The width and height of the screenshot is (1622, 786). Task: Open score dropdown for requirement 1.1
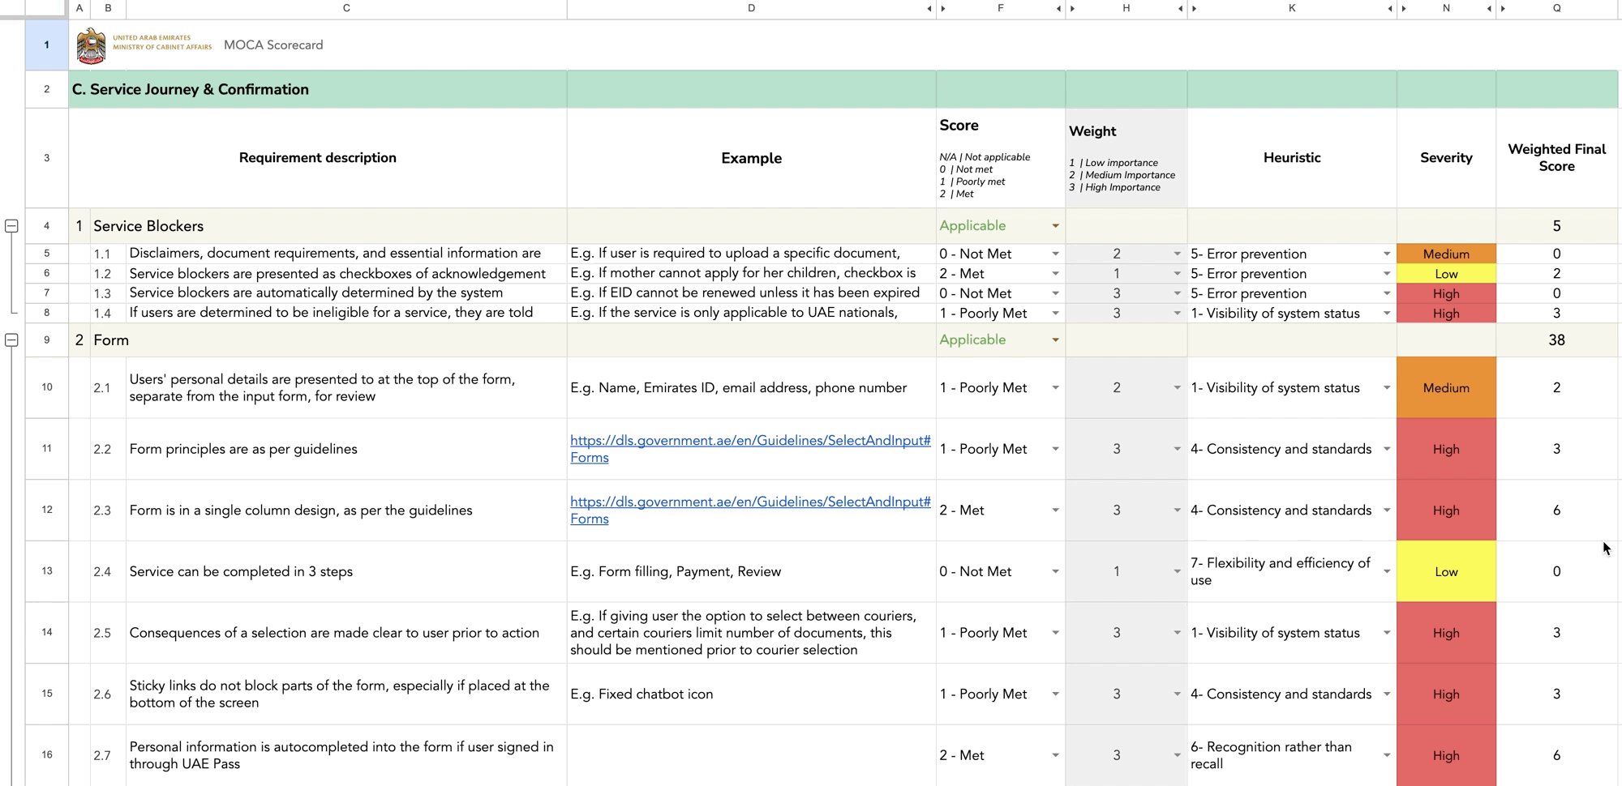(x=1055, y=254)
